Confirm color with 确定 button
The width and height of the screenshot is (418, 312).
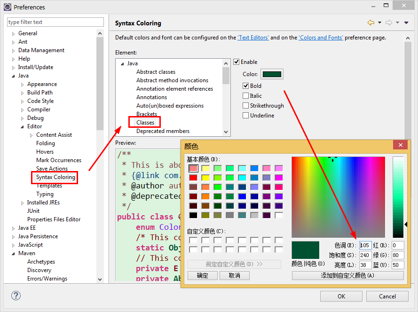coord(203,275)
